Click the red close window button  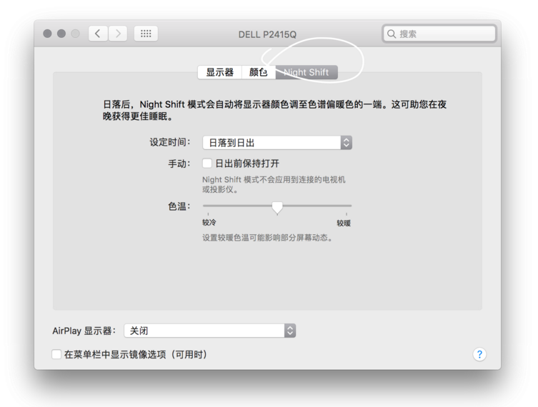click(x=47, y=34)
